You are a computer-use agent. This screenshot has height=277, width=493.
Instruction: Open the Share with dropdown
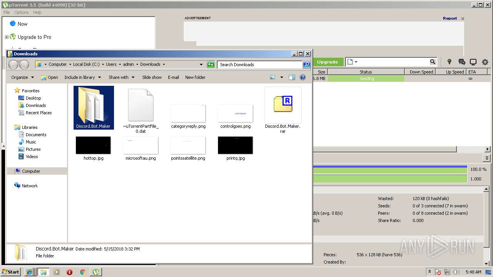tap(122, 77)
